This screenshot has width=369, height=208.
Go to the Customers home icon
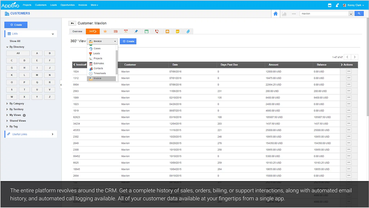tap(275, 14)
